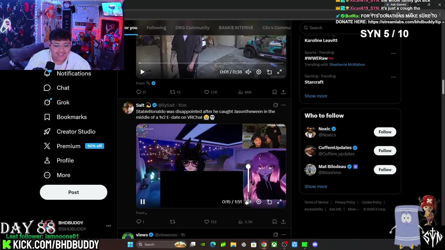Open settings gear on top video

[x=259, y=72]
